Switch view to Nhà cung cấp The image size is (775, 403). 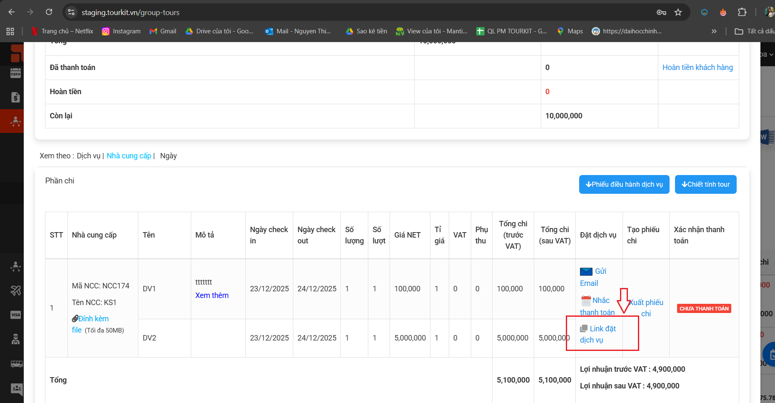129,156
